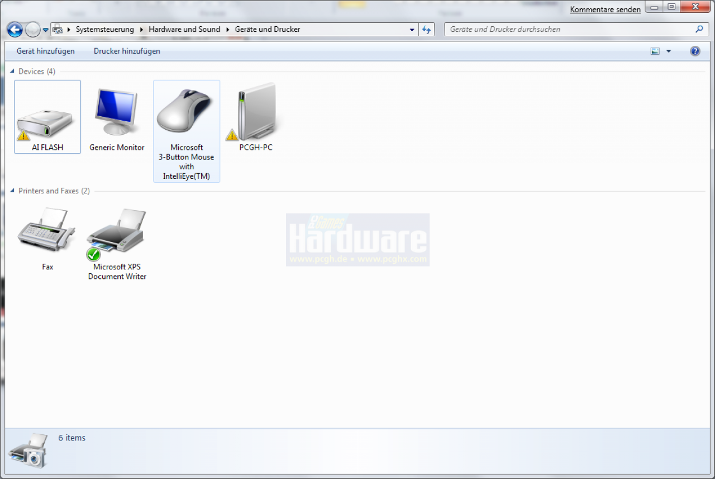This screenshot has width=715, height=479.
Task: Minimize the window
Action: [654, 7]
